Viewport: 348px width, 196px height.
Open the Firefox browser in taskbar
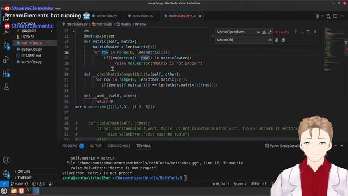(x=21, y=191)
